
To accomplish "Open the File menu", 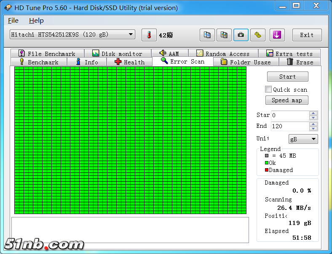I will click(13, 21).
